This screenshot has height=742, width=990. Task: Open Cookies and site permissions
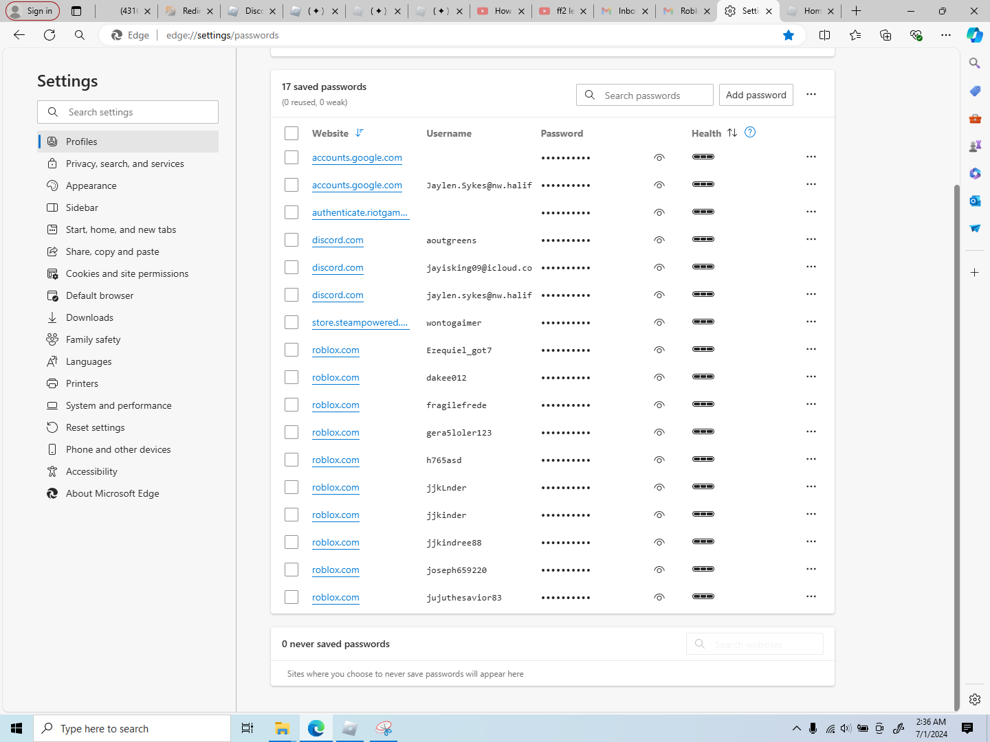pos(128,273)
